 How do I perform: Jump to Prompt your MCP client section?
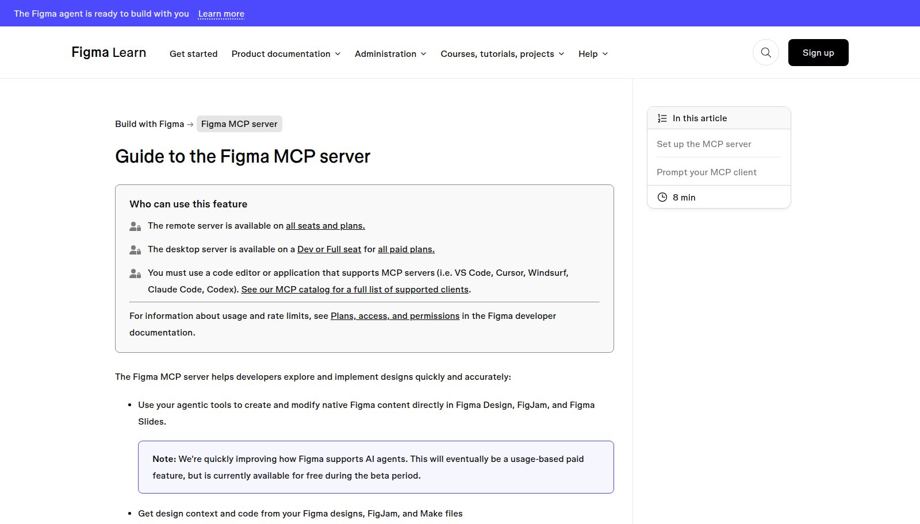tap(707, 172)
